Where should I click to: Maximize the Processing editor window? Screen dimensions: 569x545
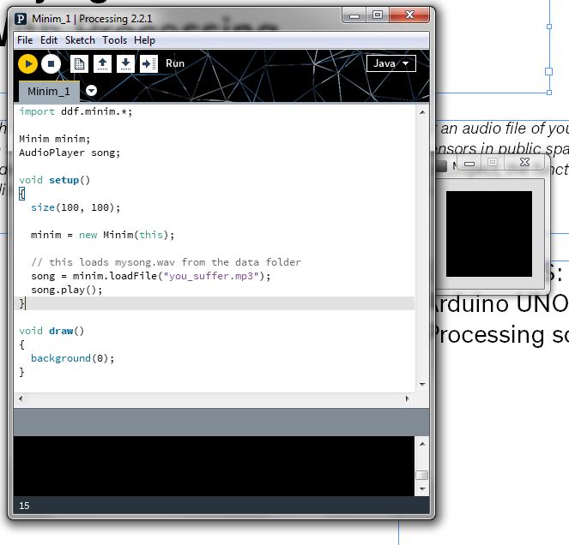pos(377,15)
